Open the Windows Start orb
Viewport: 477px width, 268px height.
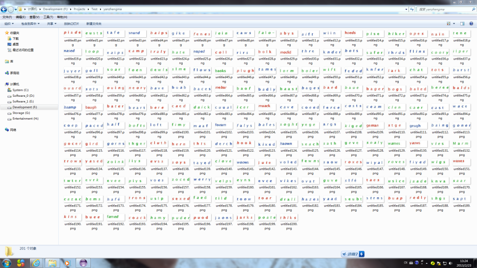(x=7, y=263)
